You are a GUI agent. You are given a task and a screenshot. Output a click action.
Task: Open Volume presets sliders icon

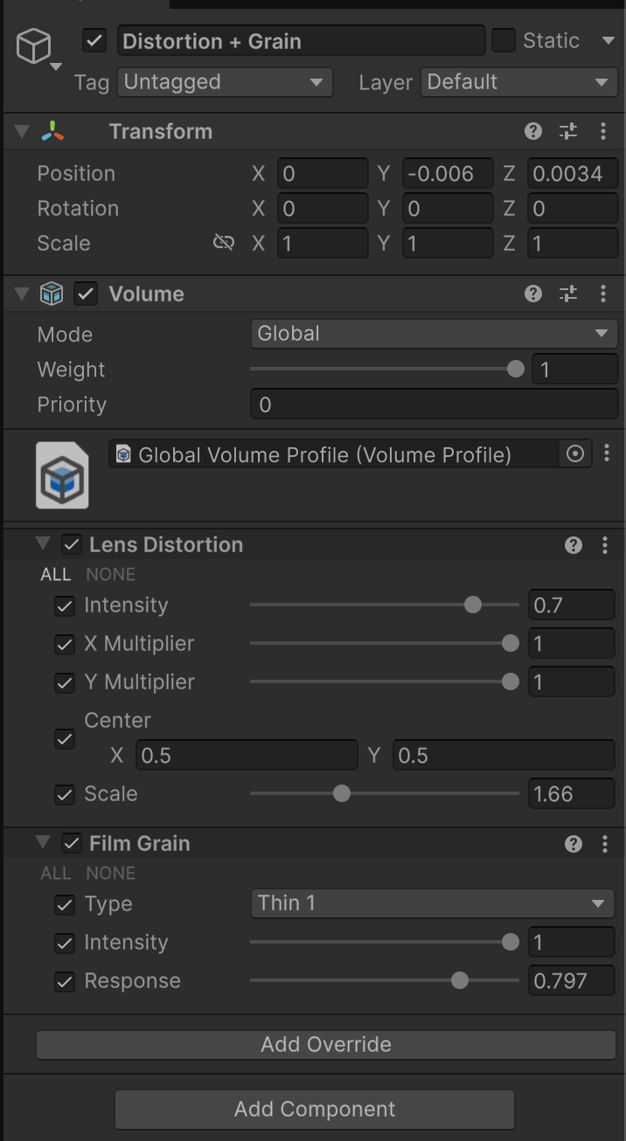(x=568, y=294)
